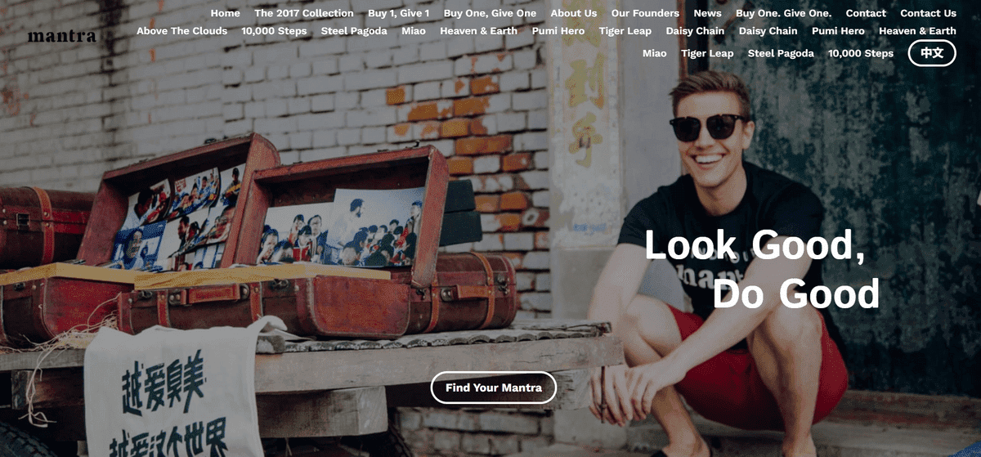Click the mantra logo
The image size is (981, 457).
coord(61,36)
